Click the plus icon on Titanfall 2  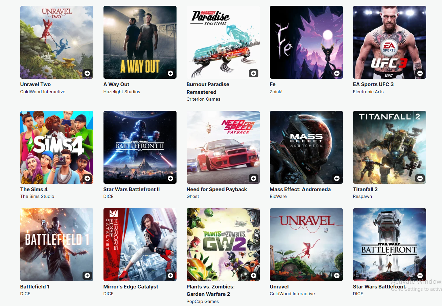420,178
